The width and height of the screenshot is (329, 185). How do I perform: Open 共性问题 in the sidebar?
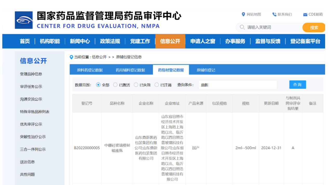(28, 174)
